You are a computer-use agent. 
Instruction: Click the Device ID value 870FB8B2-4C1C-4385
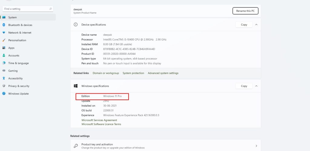pyautogui.click(x=129, y=49)
